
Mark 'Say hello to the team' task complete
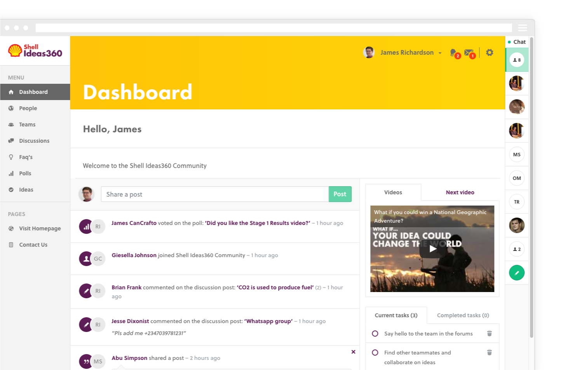[x=375, y=334]
